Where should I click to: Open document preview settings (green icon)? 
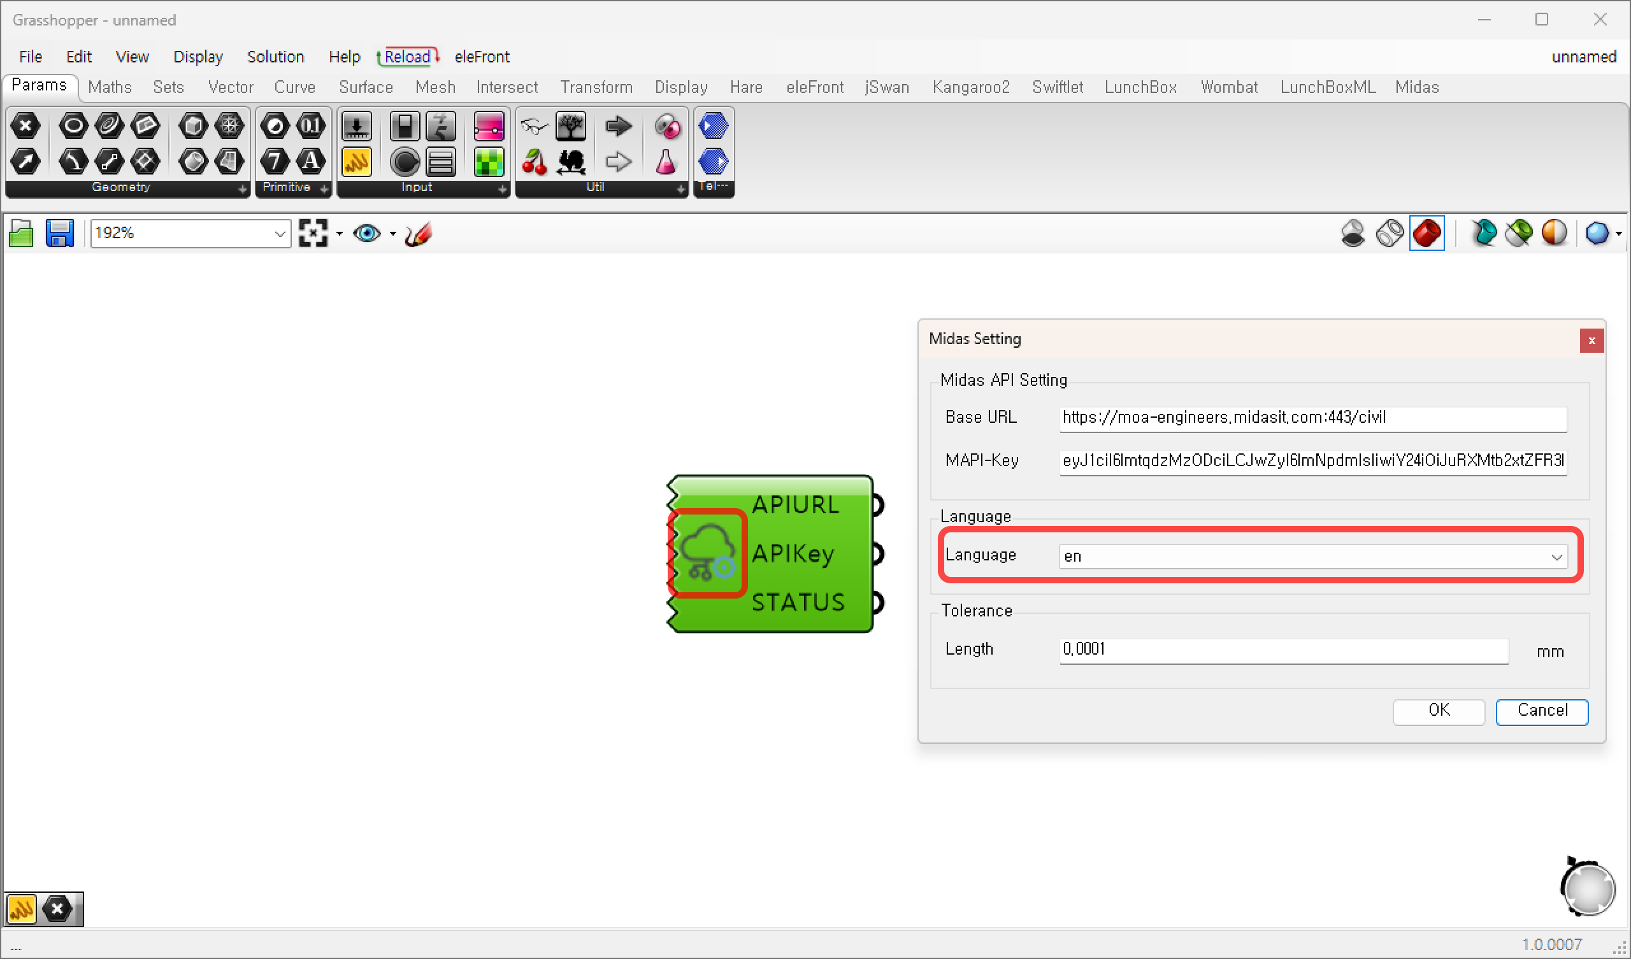click(1519, 233)
